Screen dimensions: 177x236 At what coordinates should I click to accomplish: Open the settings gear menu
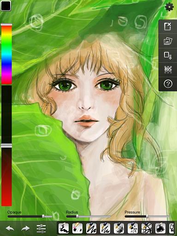pyautogui.click(x=170, y=7)
